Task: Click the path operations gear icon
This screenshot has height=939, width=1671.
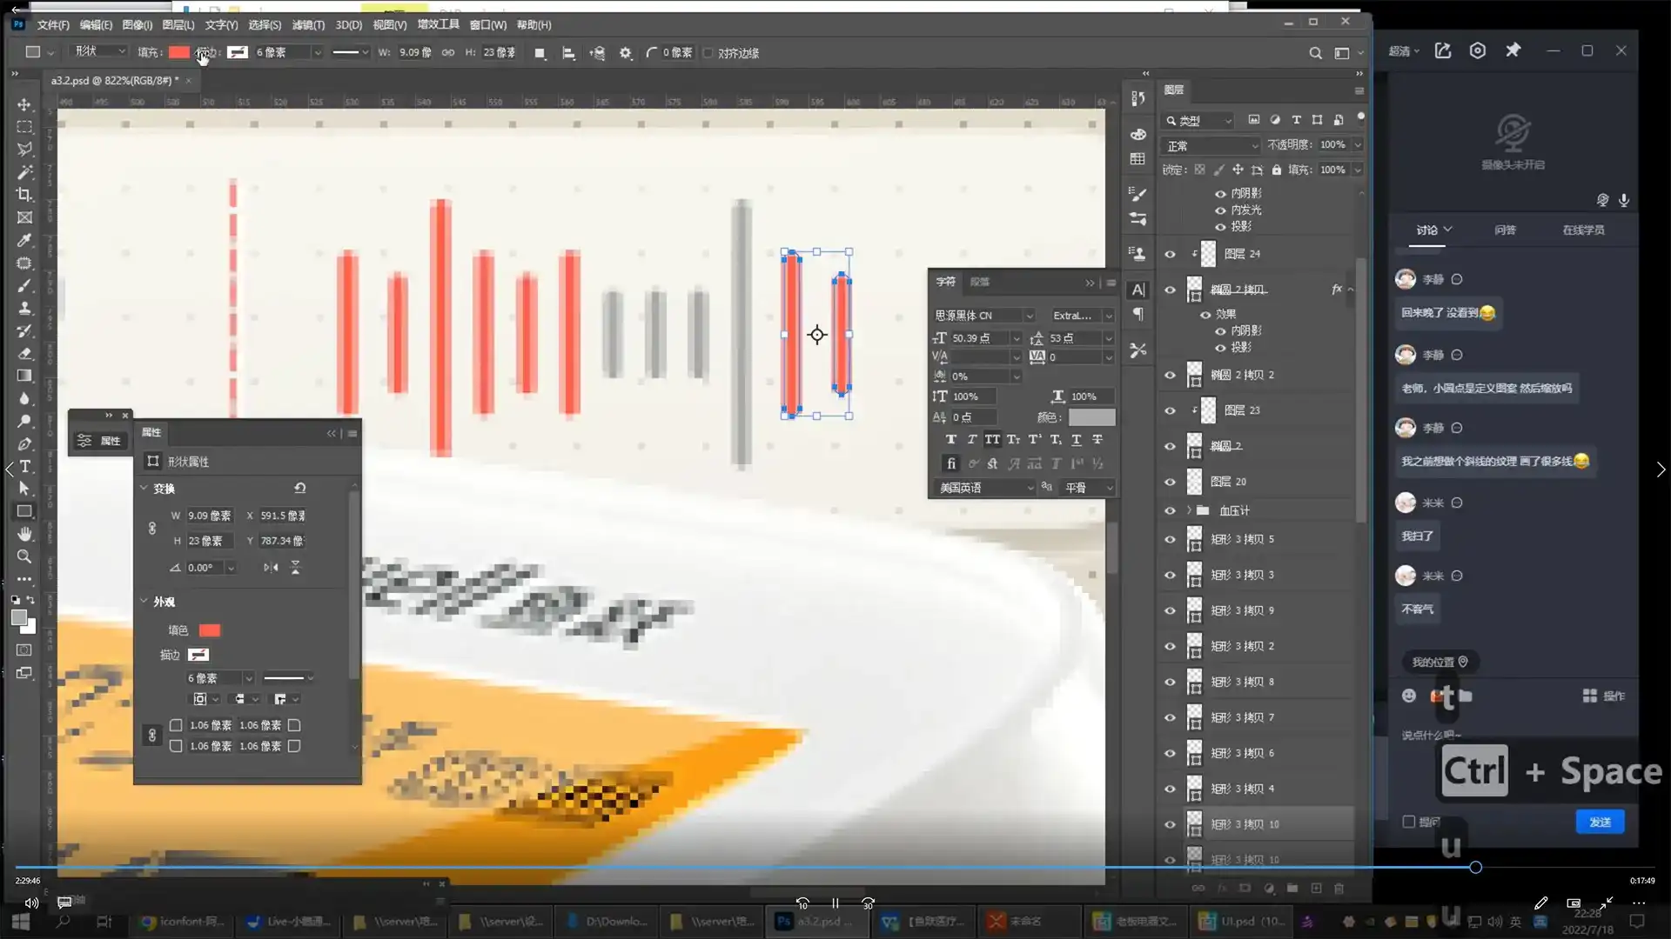Action: pyautogui.click(x=625, y=53)
